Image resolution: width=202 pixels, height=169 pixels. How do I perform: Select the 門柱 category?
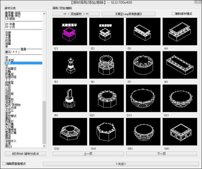[x=8, y=85]
